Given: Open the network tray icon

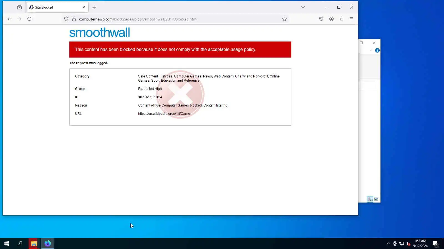Looking at the screenshot, I should click(x=402, y=243).
